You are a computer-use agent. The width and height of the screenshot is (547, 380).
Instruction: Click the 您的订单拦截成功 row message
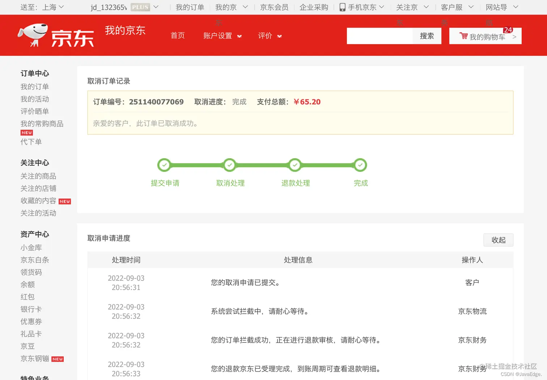[297, 340]
